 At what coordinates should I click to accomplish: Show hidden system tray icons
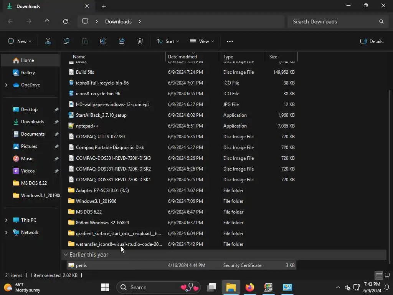coord(338,287)
